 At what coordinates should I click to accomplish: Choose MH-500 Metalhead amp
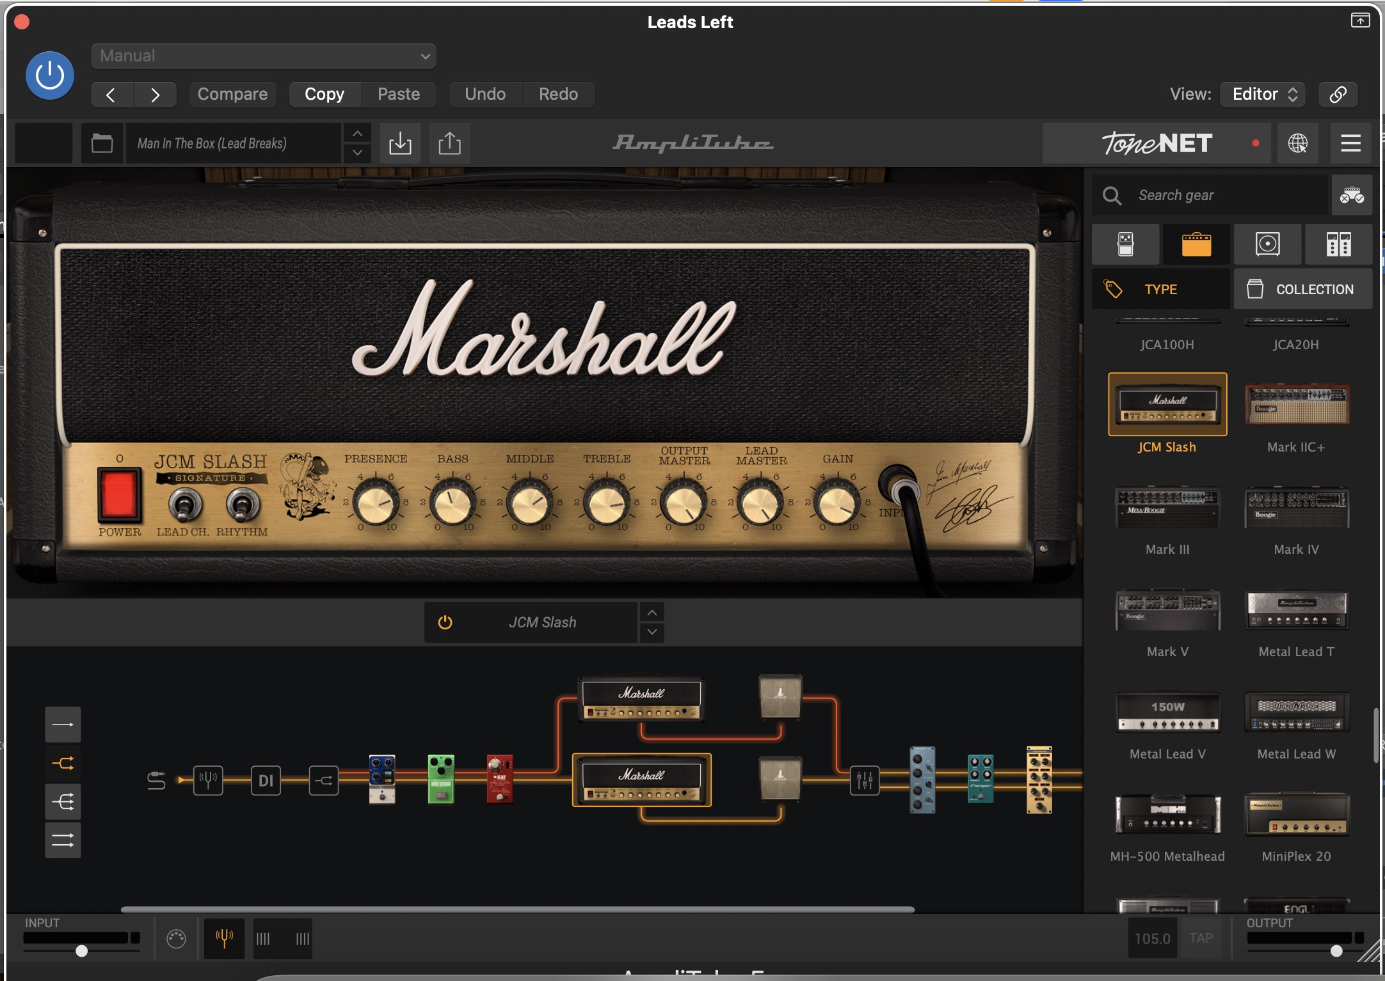coord(1167,814)
